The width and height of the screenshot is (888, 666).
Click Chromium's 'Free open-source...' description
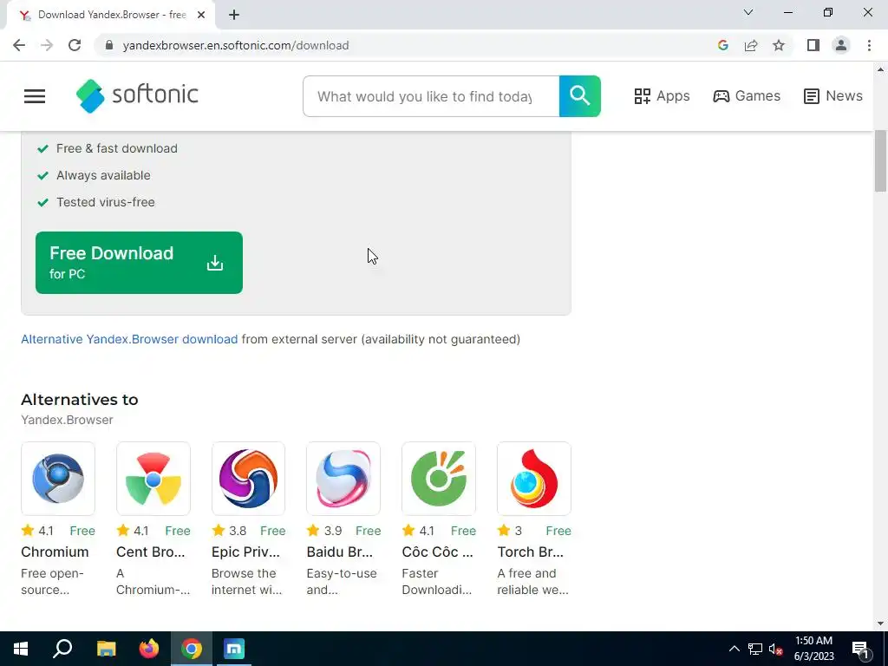(52, 582)
